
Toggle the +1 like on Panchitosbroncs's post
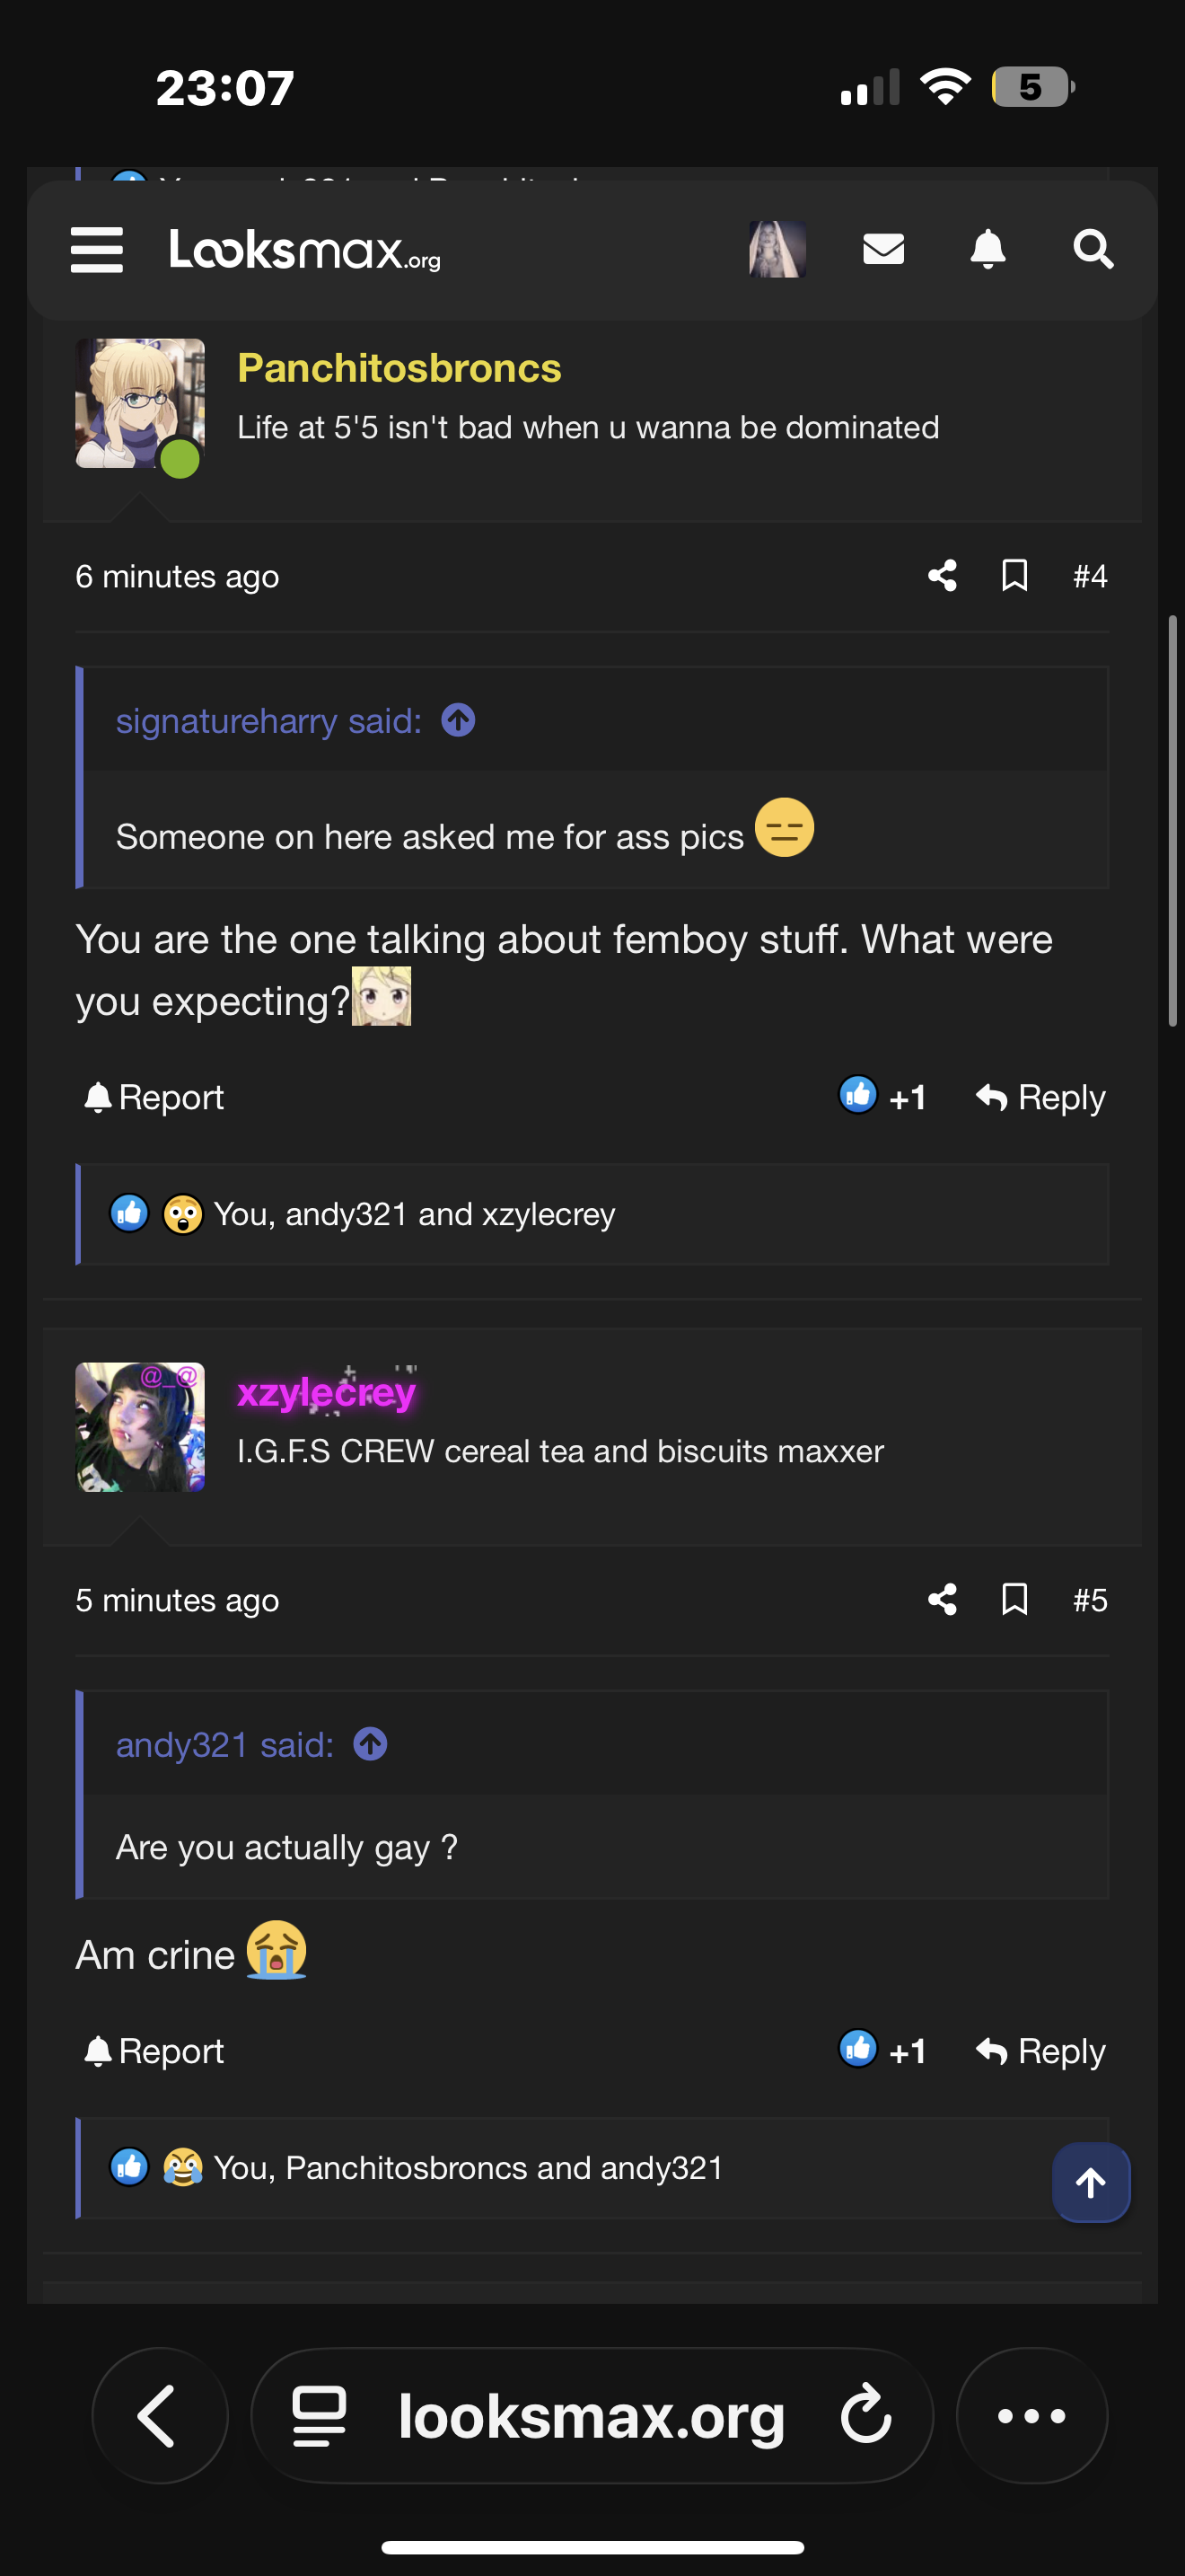coord(882,1097)
